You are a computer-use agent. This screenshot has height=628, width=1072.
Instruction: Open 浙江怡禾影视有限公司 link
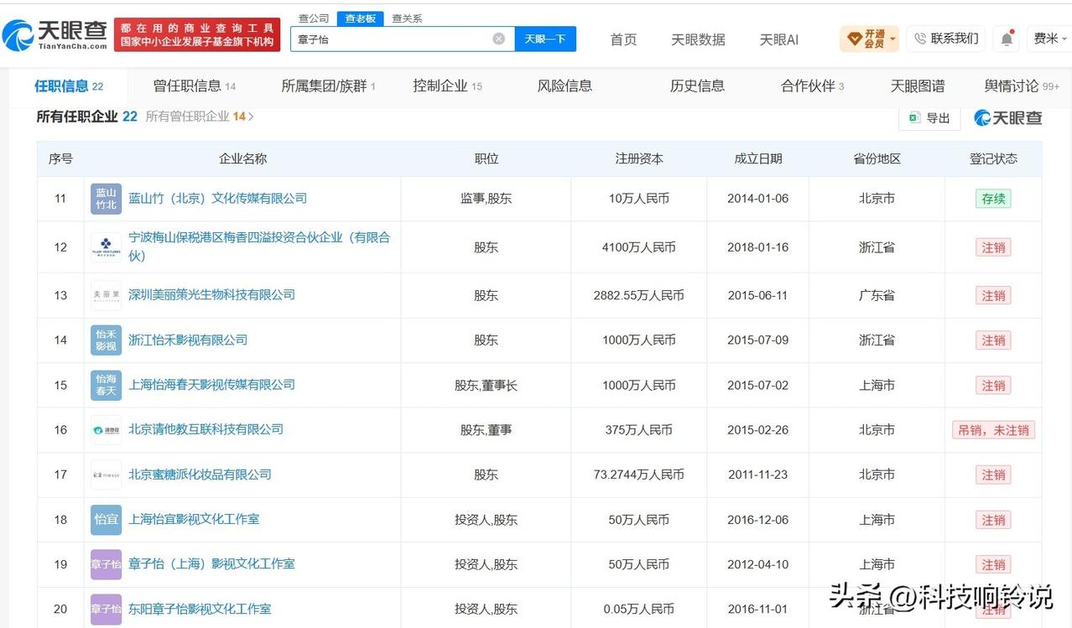tap(188, 340)
